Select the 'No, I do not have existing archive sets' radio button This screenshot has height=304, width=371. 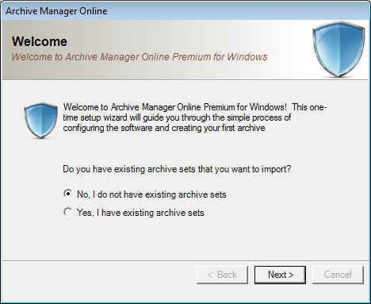click(68, 194)
